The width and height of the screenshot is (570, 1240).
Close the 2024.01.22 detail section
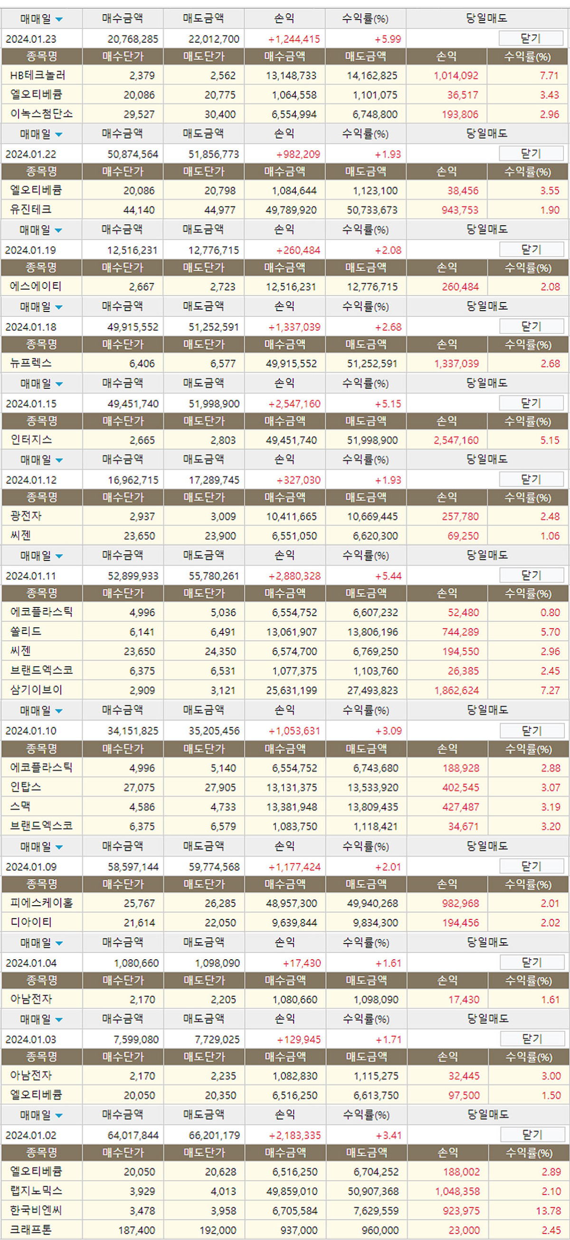click(x=531, y=153)
